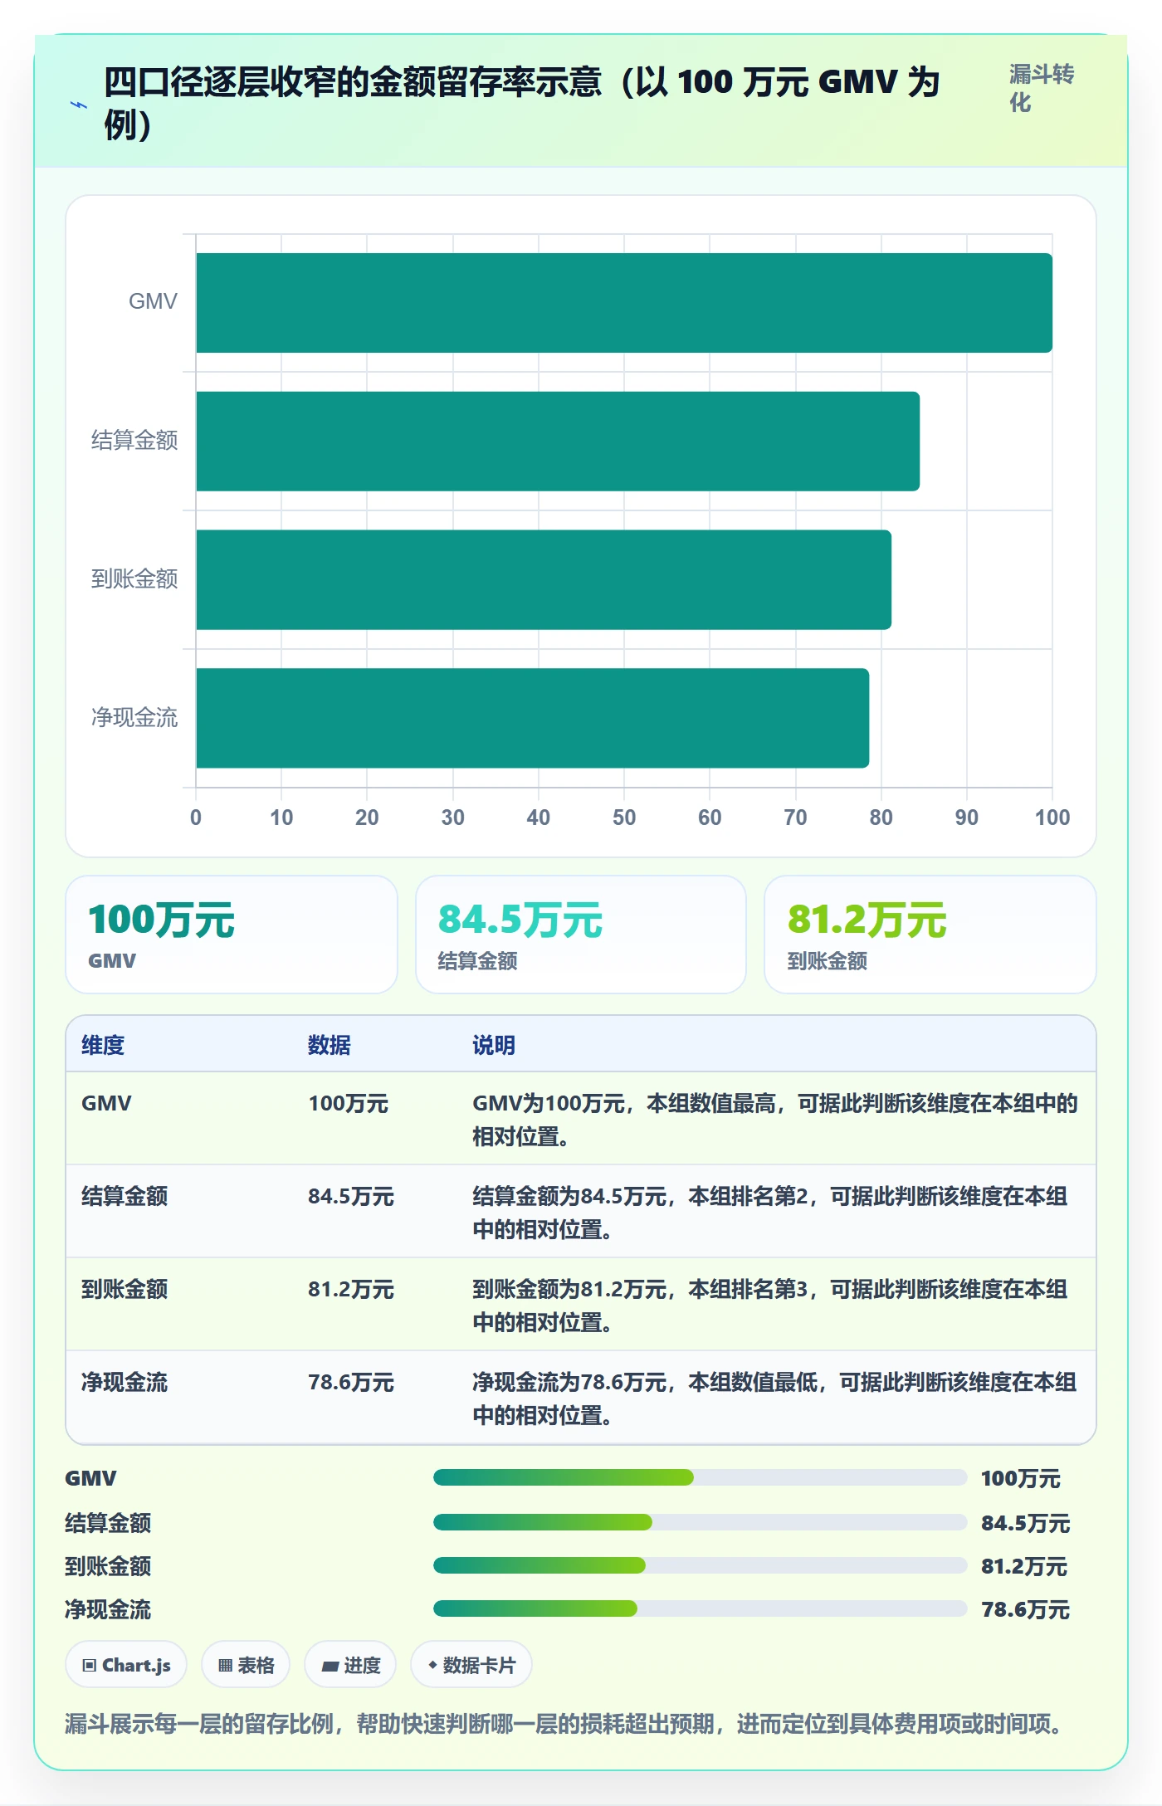The width and height of the screenshot is (1162, 1806).
Task: Select the 进度 chip
Action: coord(350,1665)
